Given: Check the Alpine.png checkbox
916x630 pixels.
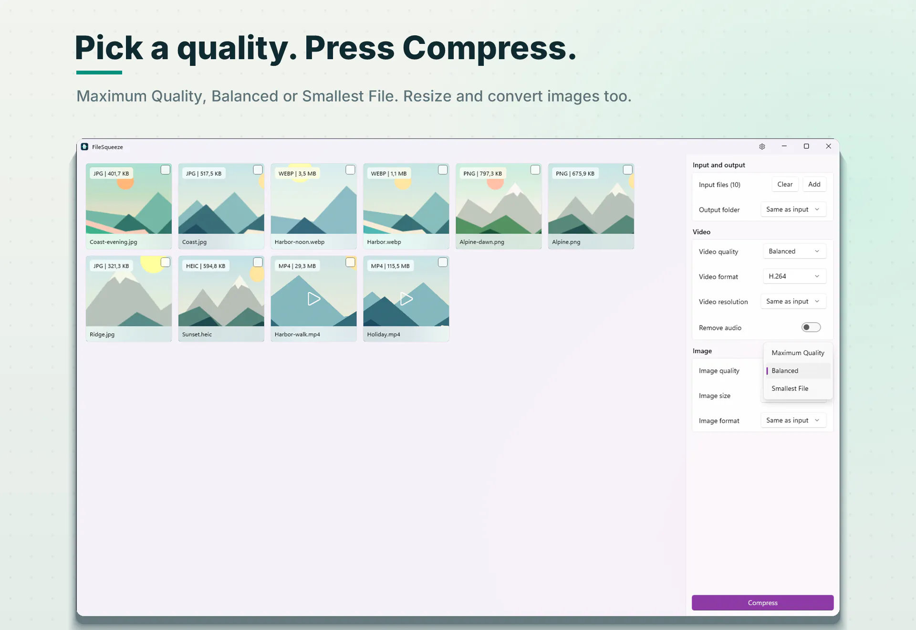Looking at the screenshot, I should [x=628, y=169].
